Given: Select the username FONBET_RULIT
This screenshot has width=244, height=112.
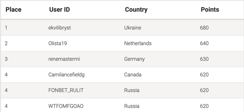Looking at the screenshot, I should coord(66,90).
